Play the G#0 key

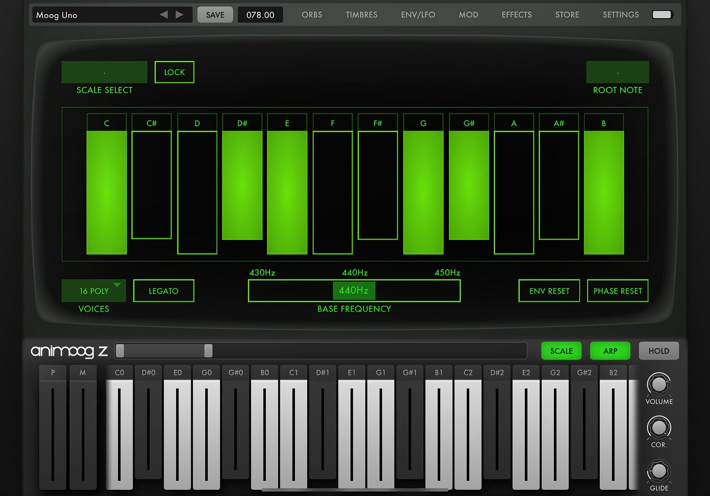tap(236, 422)
